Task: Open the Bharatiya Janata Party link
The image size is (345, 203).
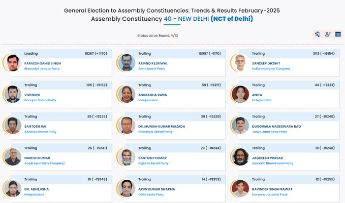Action: coord(42,69)
